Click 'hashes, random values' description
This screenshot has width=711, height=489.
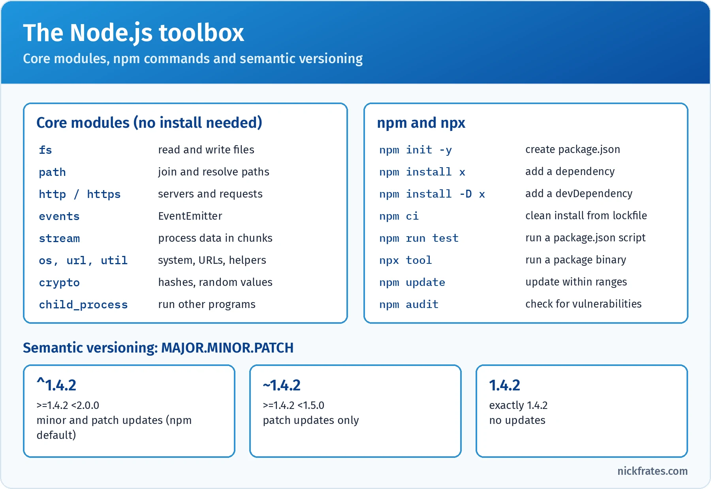click(x=215, y=282)
